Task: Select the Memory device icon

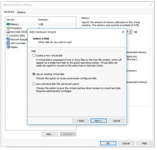Action: pyautogui.click(x=8, y=24)
